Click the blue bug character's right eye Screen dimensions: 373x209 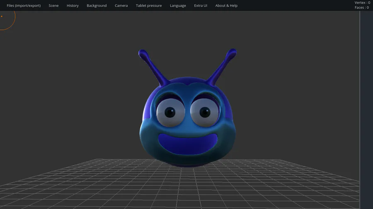tap(205, 113)
